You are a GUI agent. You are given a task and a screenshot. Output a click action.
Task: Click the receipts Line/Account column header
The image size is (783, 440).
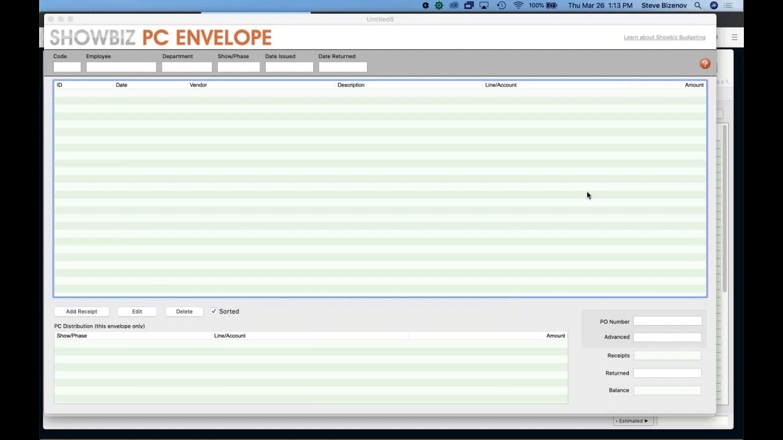tap(557, 85)
